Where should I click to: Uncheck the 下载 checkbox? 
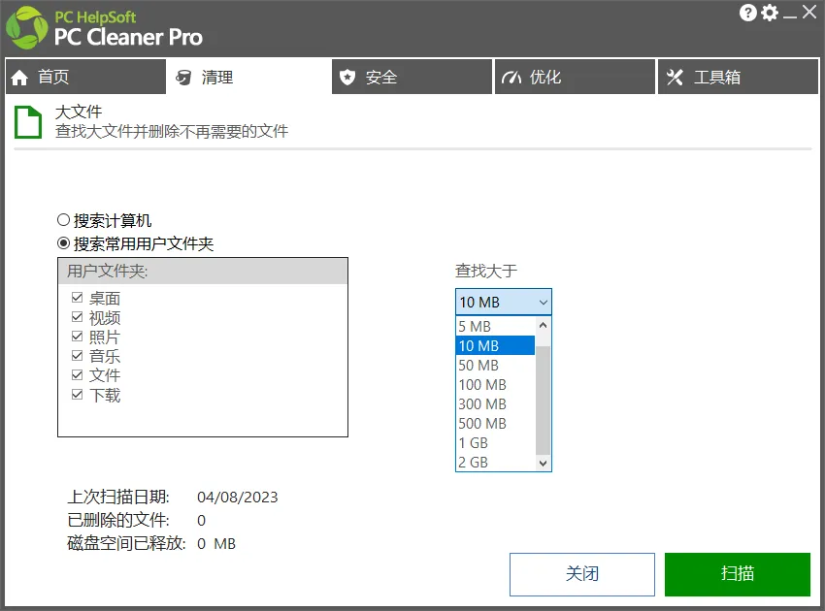point(78,395)
